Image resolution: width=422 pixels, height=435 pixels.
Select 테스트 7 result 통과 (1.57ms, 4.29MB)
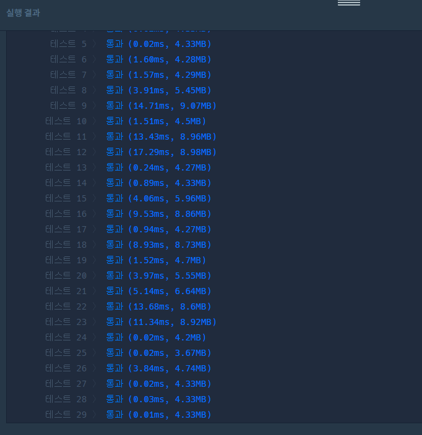coord(158,75)
